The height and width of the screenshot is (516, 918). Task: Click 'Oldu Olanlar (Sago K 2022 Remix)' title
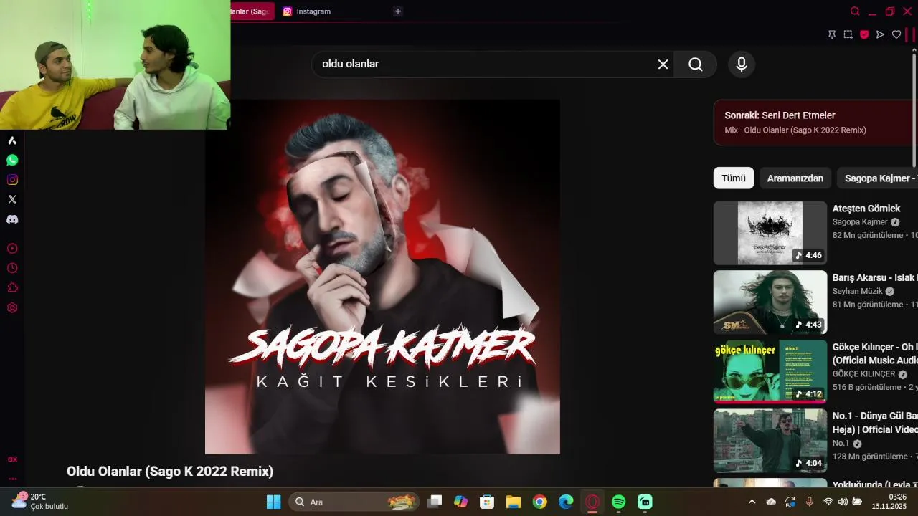pyautogui.click(x=170, y=472)
